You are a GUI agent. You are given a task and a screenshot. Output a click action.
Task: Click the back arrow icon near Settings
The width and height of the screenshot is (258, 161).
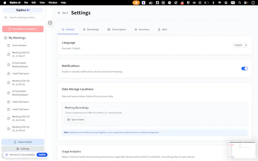(59, 13)
